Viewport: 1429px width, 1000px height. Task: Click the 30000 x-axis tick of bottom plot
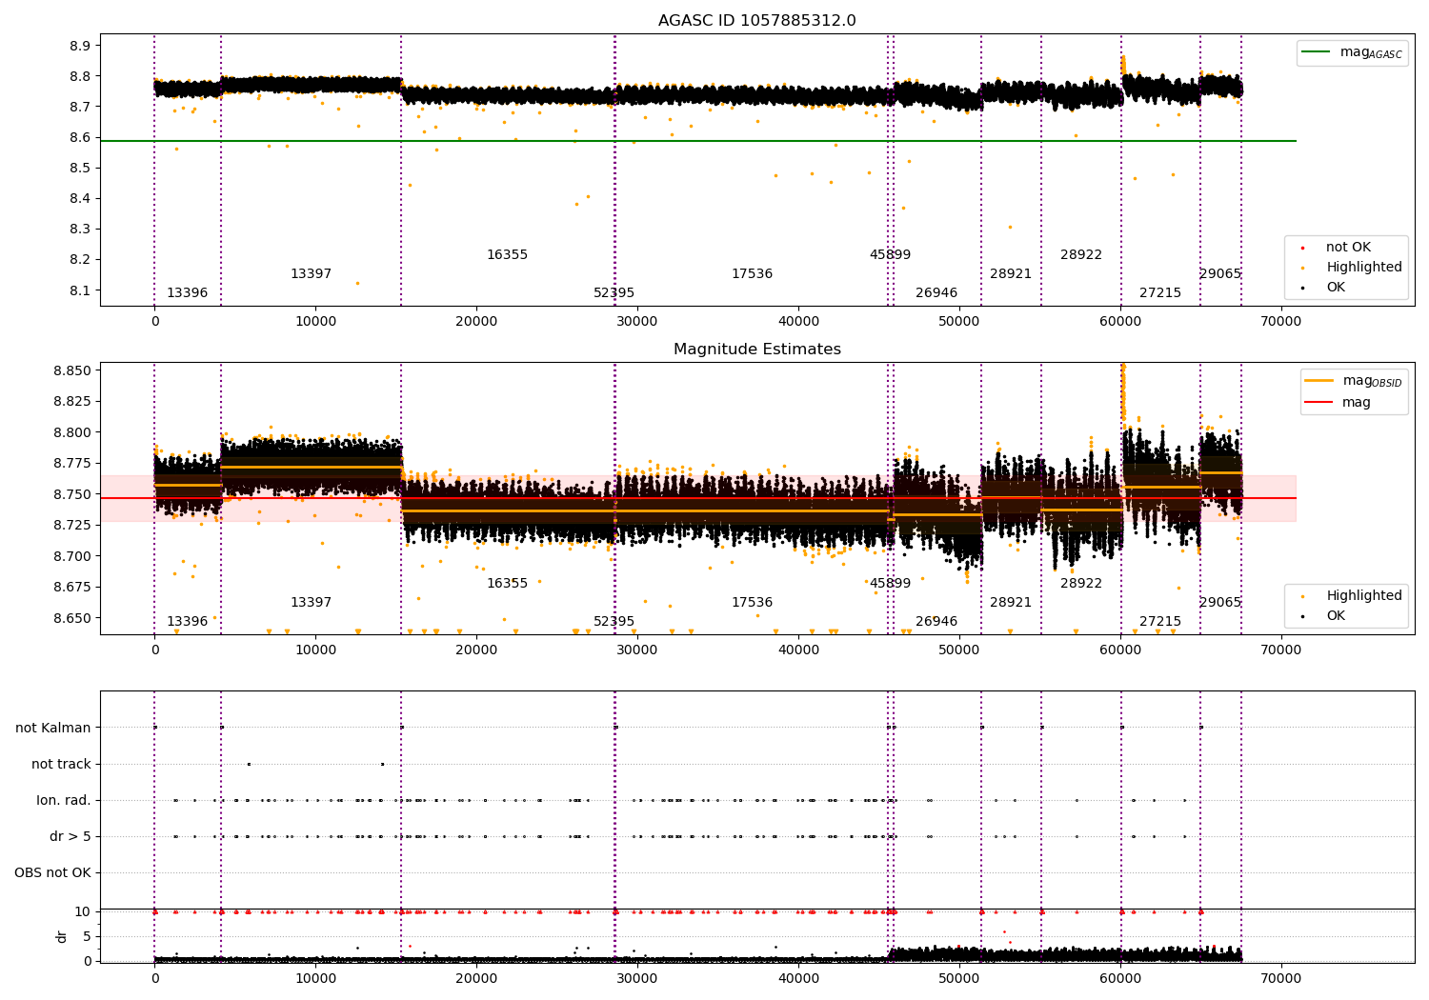(637, 977)
